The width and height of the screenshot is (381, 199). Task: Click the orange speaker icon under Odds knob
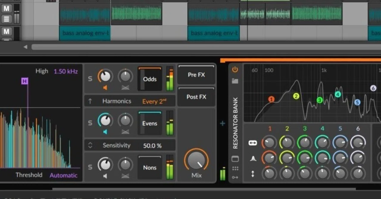(105, 88)
